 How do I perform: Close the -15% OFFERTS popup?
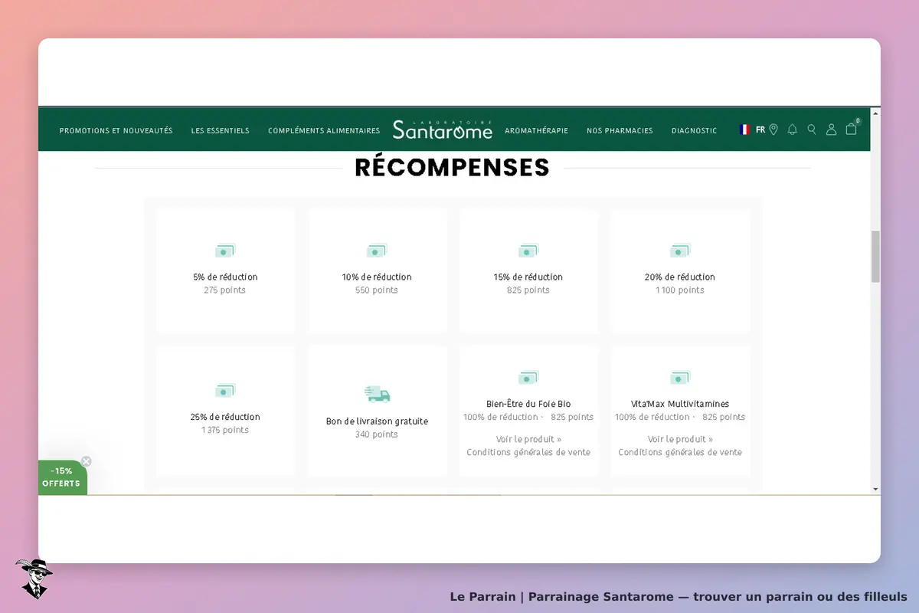(x=86, y=461)
